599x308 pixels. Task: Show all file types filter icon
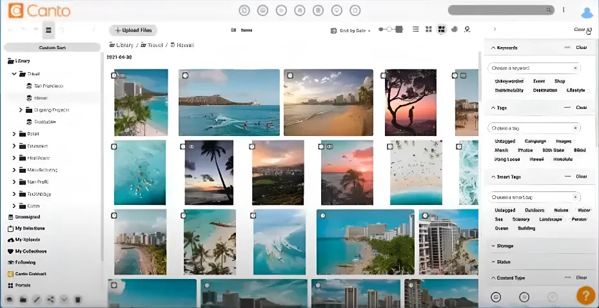pyautogui.click(x=244, y=10)
